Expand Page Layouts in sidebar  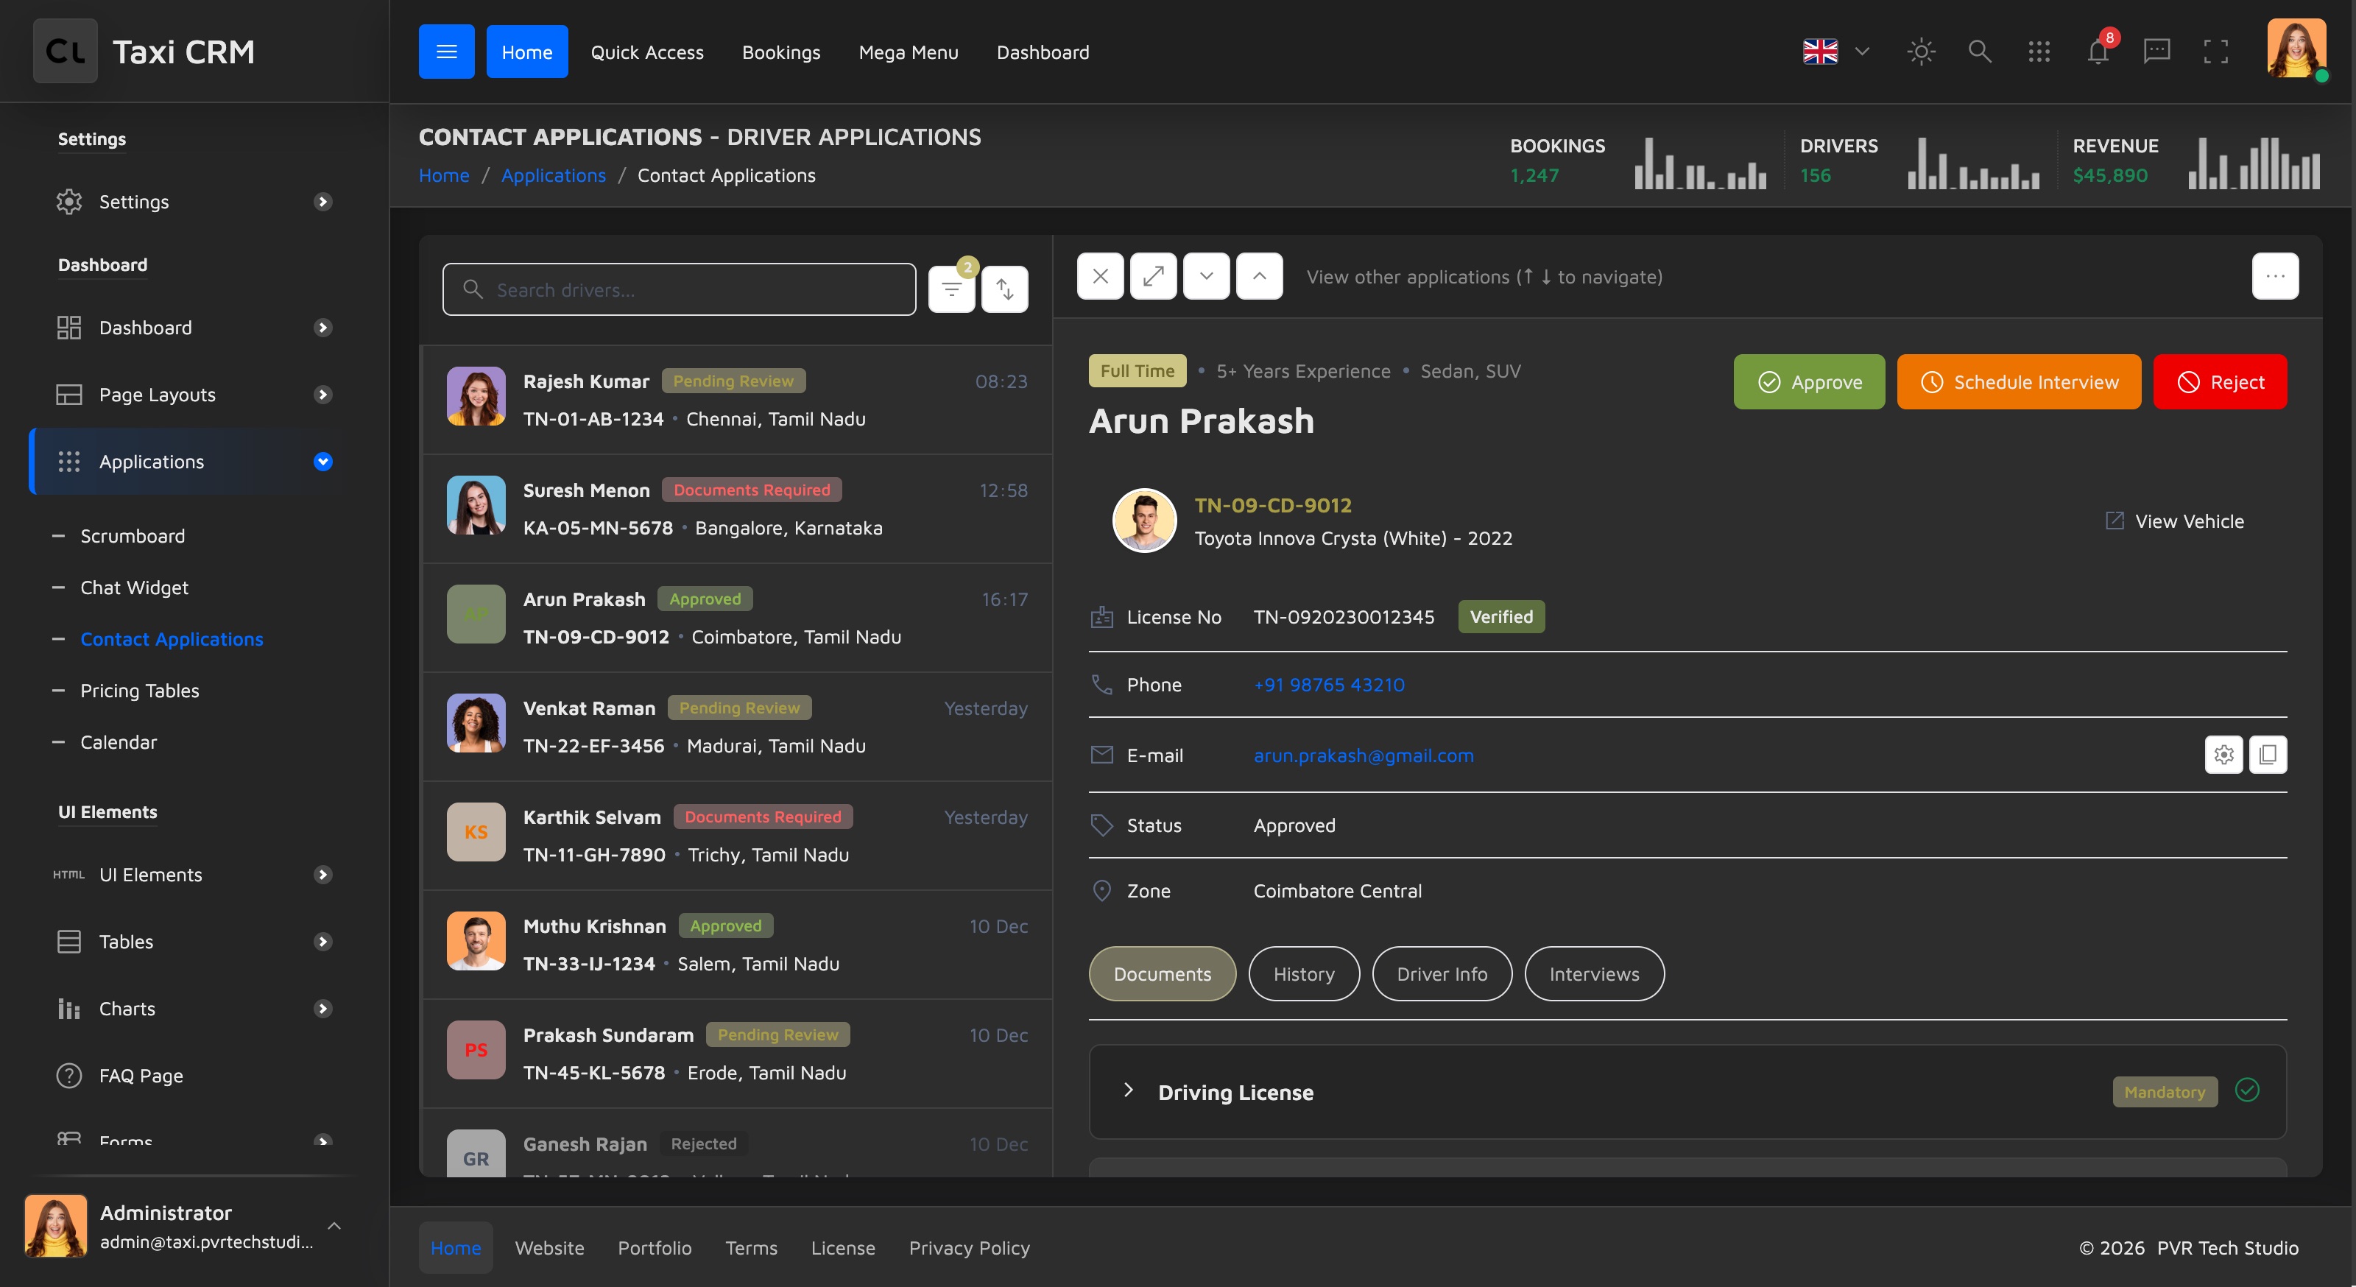pos(194,394)
